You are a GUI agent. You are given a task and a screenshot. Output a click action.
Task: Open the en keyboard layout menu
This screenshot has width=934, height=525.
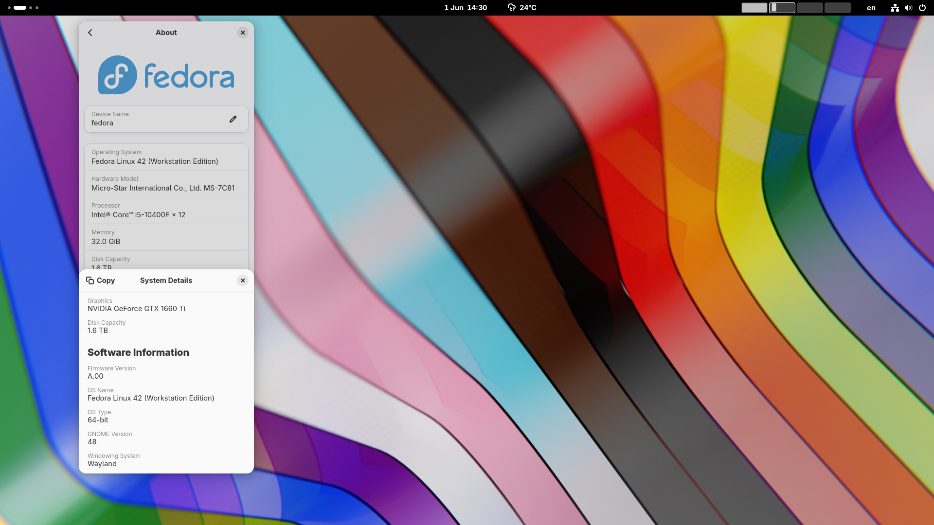point(871,8)
